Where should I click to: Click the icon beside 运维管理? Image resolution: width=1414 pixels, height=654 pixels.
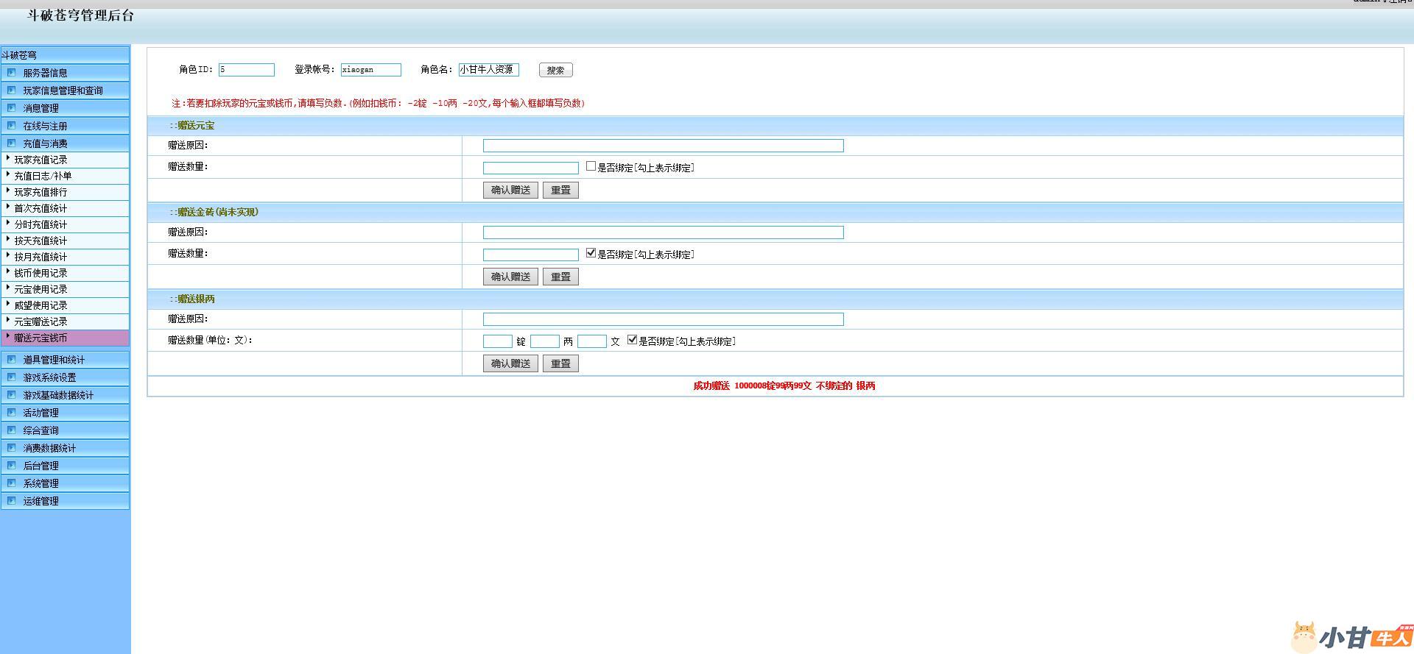[11, 500]
